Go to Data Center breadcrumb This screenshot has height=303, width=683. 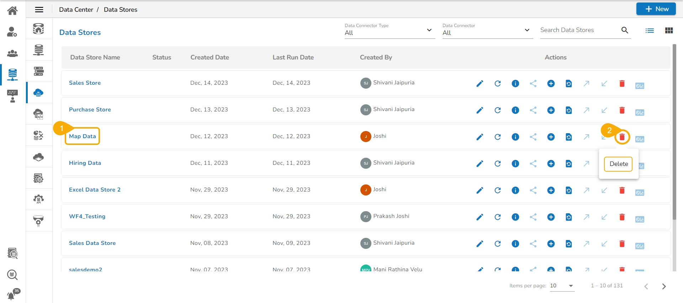click(x=76, y=10)
